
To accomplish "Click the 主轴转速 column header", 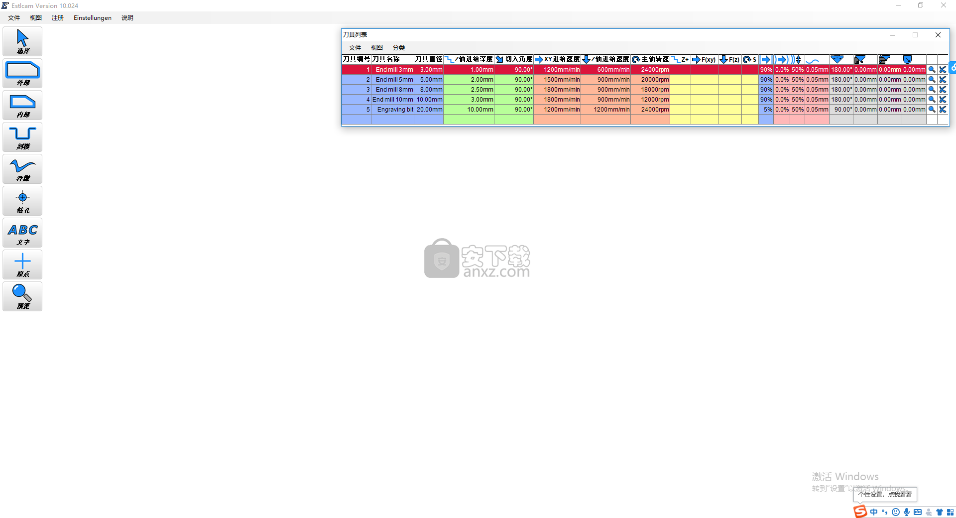I will tap(650, 59).
